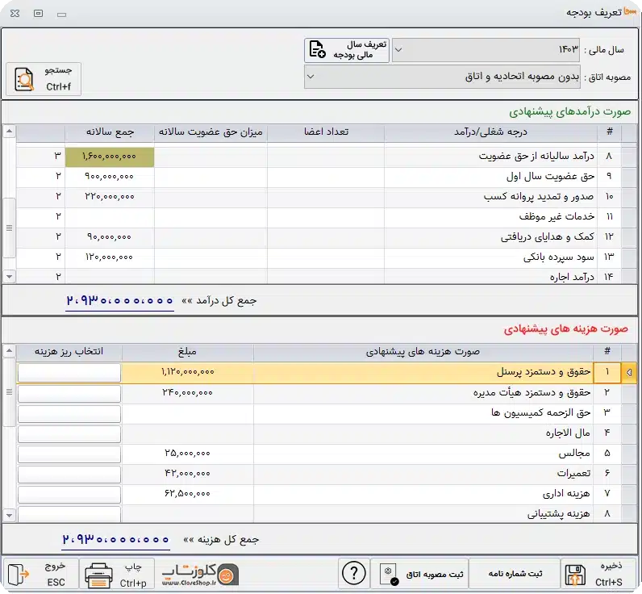This screenshot has height=594, width=642.
Task: Click the انتخاب ریز هزینه column header
Action: (69, 352)
